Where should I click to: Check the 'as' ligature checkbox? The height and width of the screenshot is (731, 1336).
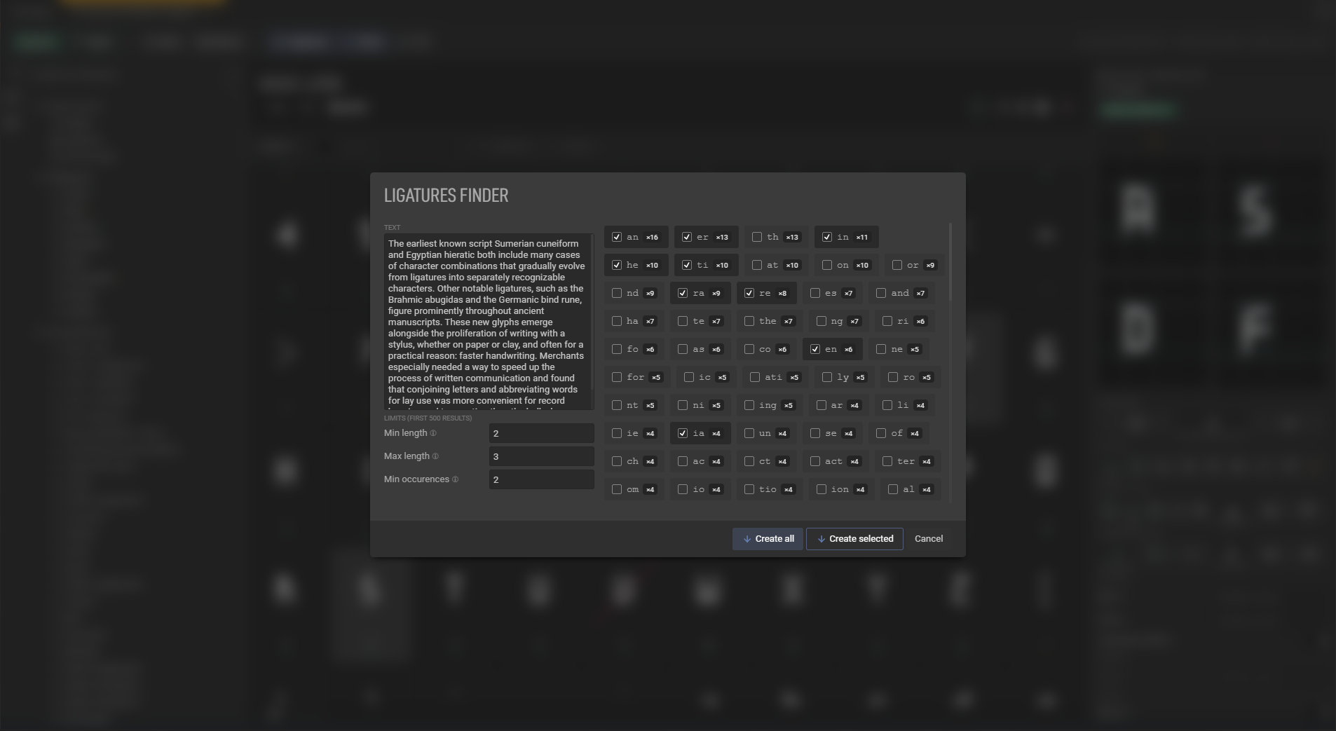[x=683, y=349]
